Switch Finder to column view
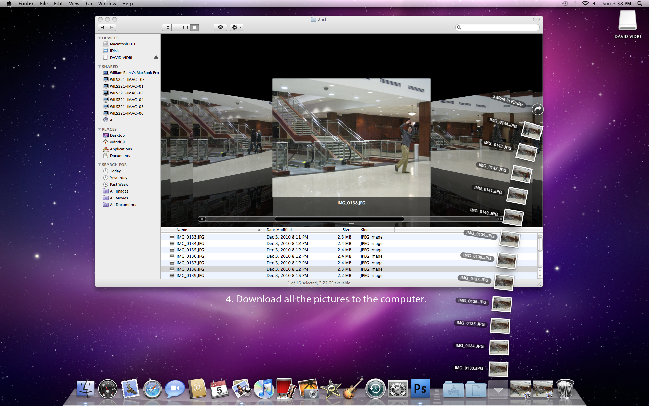 tap(185, 27)
